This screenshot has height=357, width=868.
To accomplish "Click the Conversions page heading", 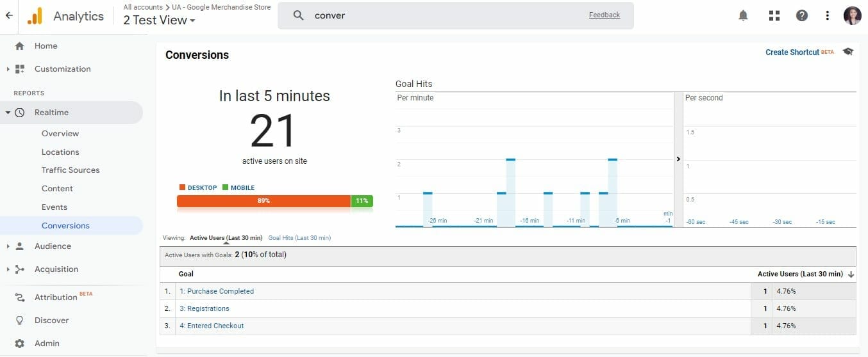I will click(197, 55).
